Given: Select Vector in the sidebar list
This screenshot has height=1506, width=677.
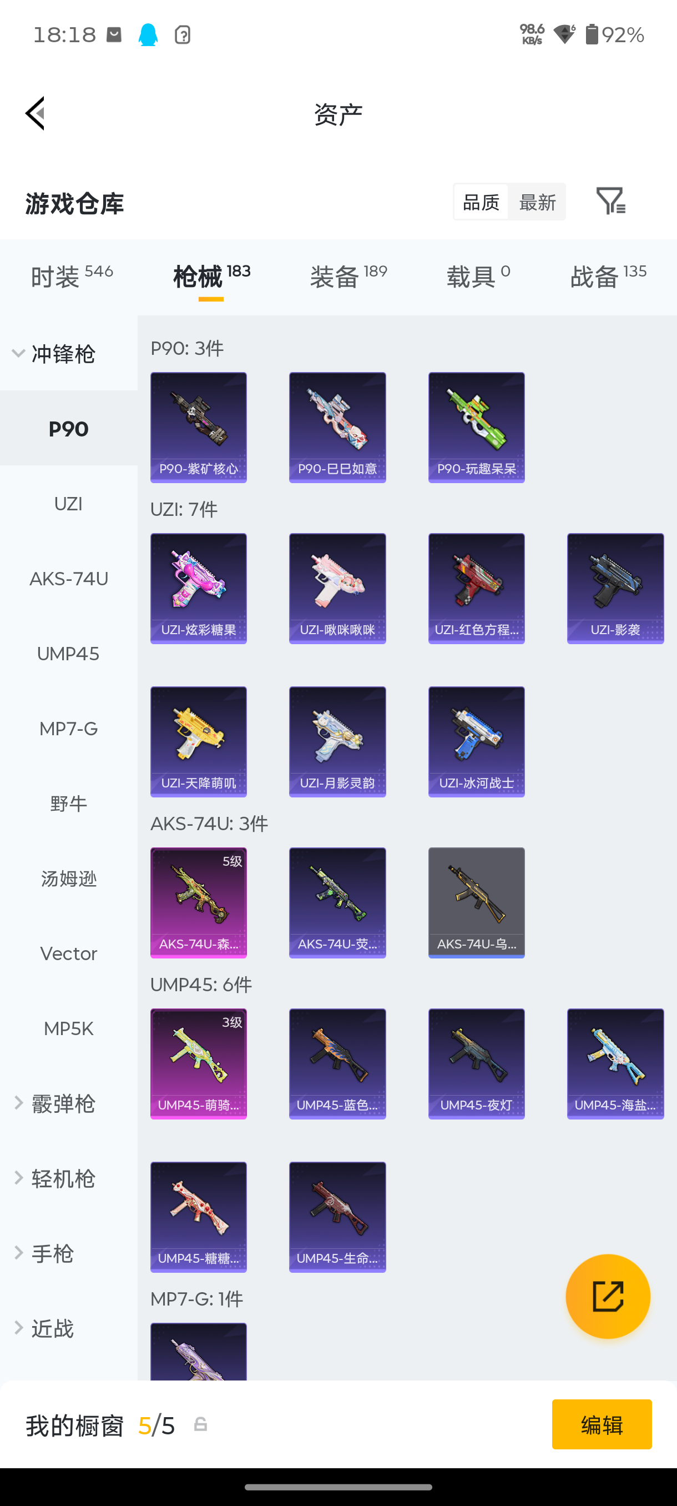Looking at the screenshot, I should [68, 953].
